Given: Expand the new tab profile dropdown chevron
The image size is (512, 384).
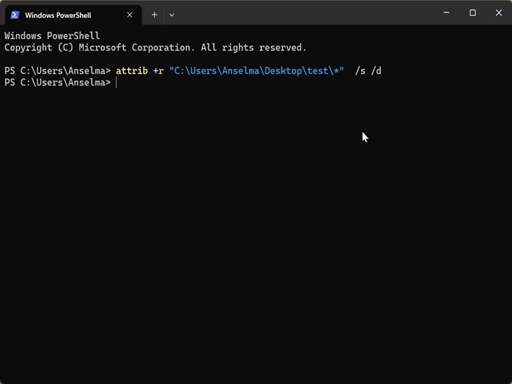Looking at the screenshot, I should pos(172,15).
